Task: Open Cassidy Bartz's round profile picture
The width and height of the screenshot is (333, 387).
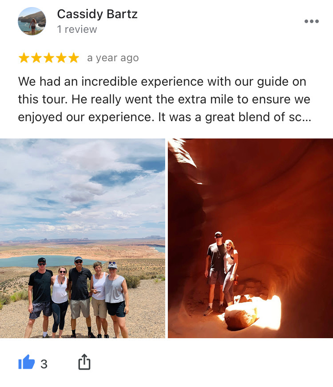Action: (x=32, y=21)
